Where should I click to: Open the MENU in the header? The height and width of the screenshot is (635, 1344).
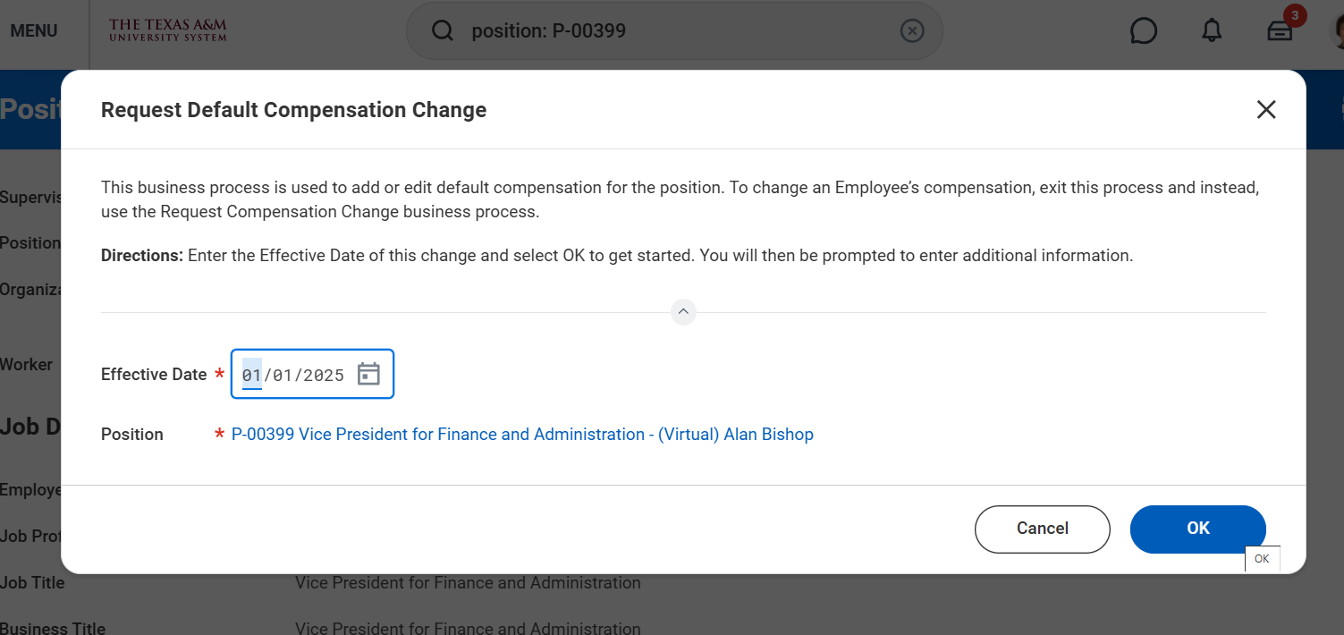click(x=34, y=31)
